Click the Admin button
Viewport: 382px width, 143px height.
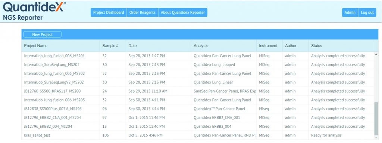click(x=350, y=13)
